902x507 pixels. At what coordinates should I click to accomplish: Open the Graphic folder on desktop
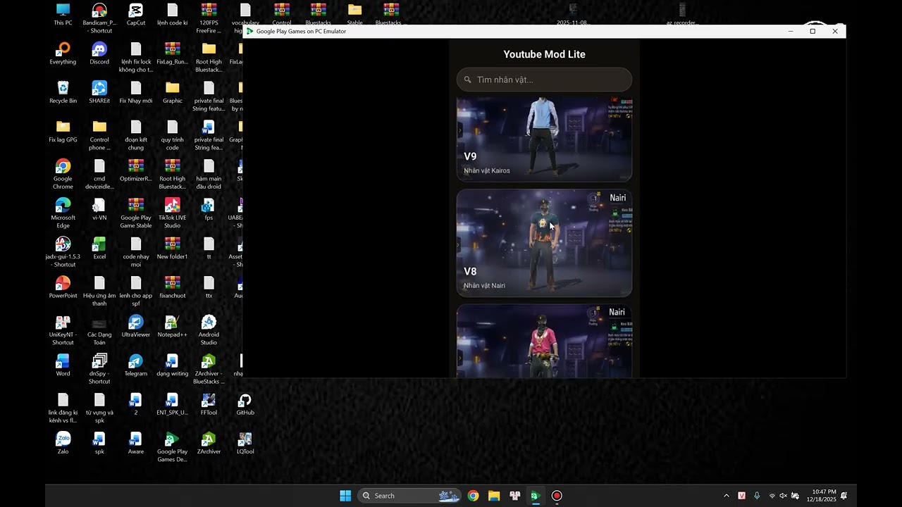[172, 92]
